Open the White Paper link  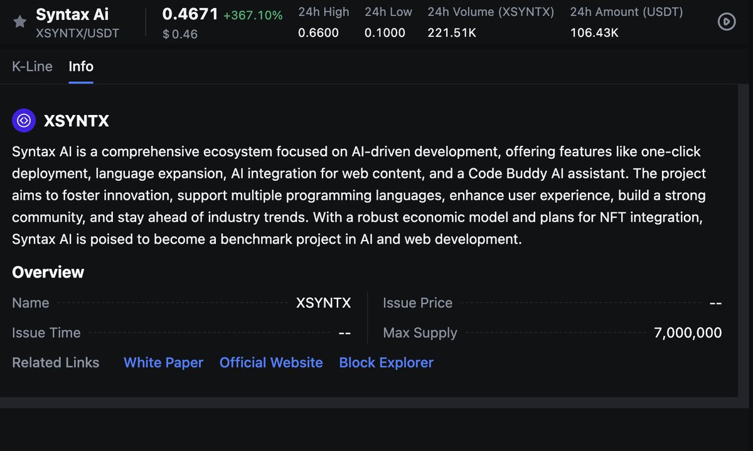click(163, 362)
